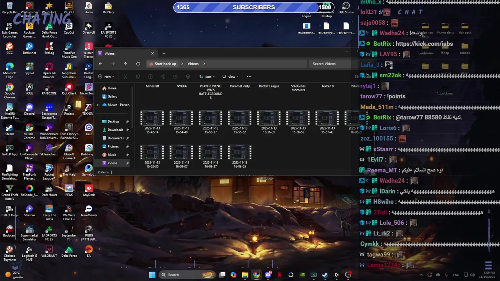Expand the Muvxn - Personal OneDrive node
The height and width of the screenshot is (281, 500).
tap(98, 105)
